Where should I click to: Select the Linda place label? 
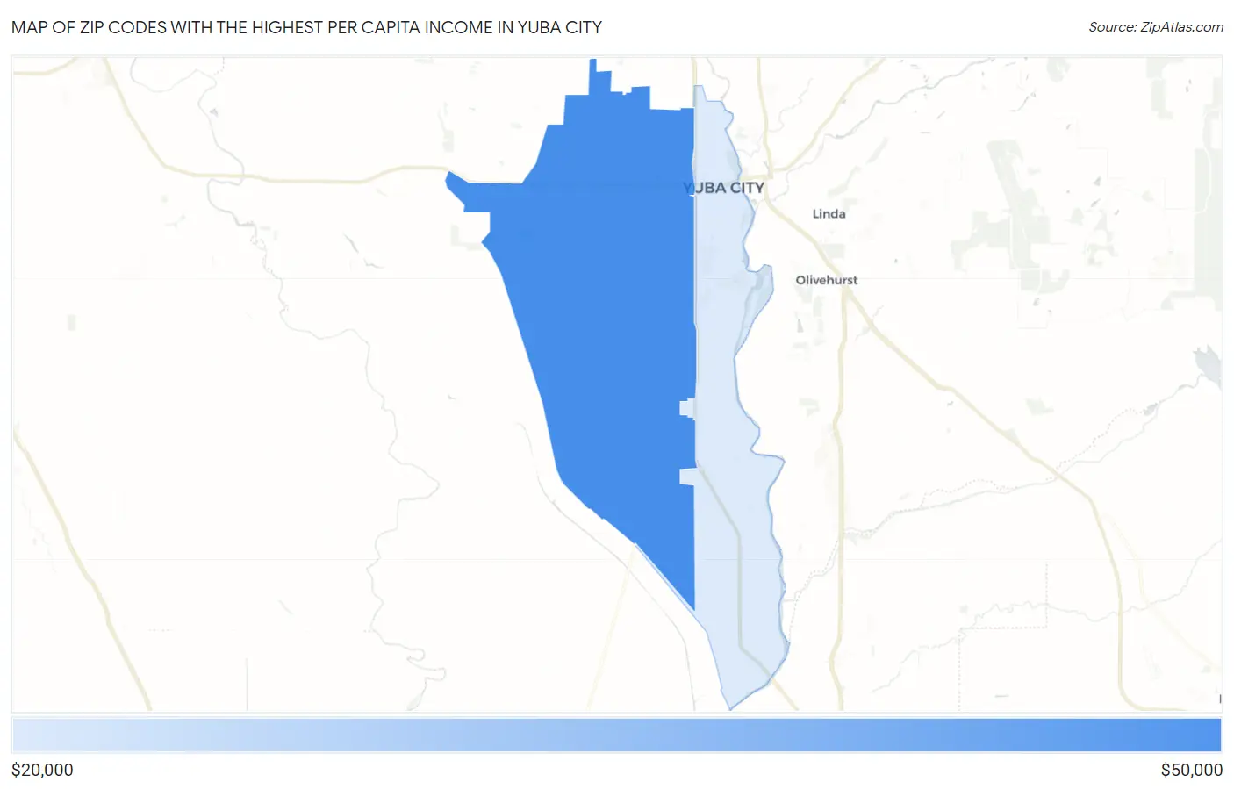click(x=829, y=213)
